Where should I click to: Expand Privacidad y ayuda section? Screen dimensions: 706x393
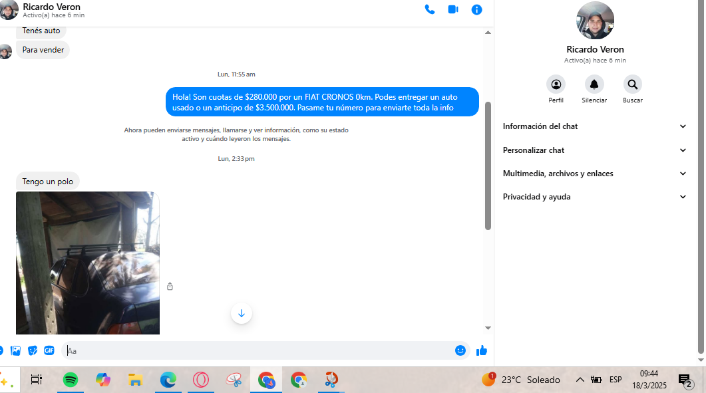[594, 197]
